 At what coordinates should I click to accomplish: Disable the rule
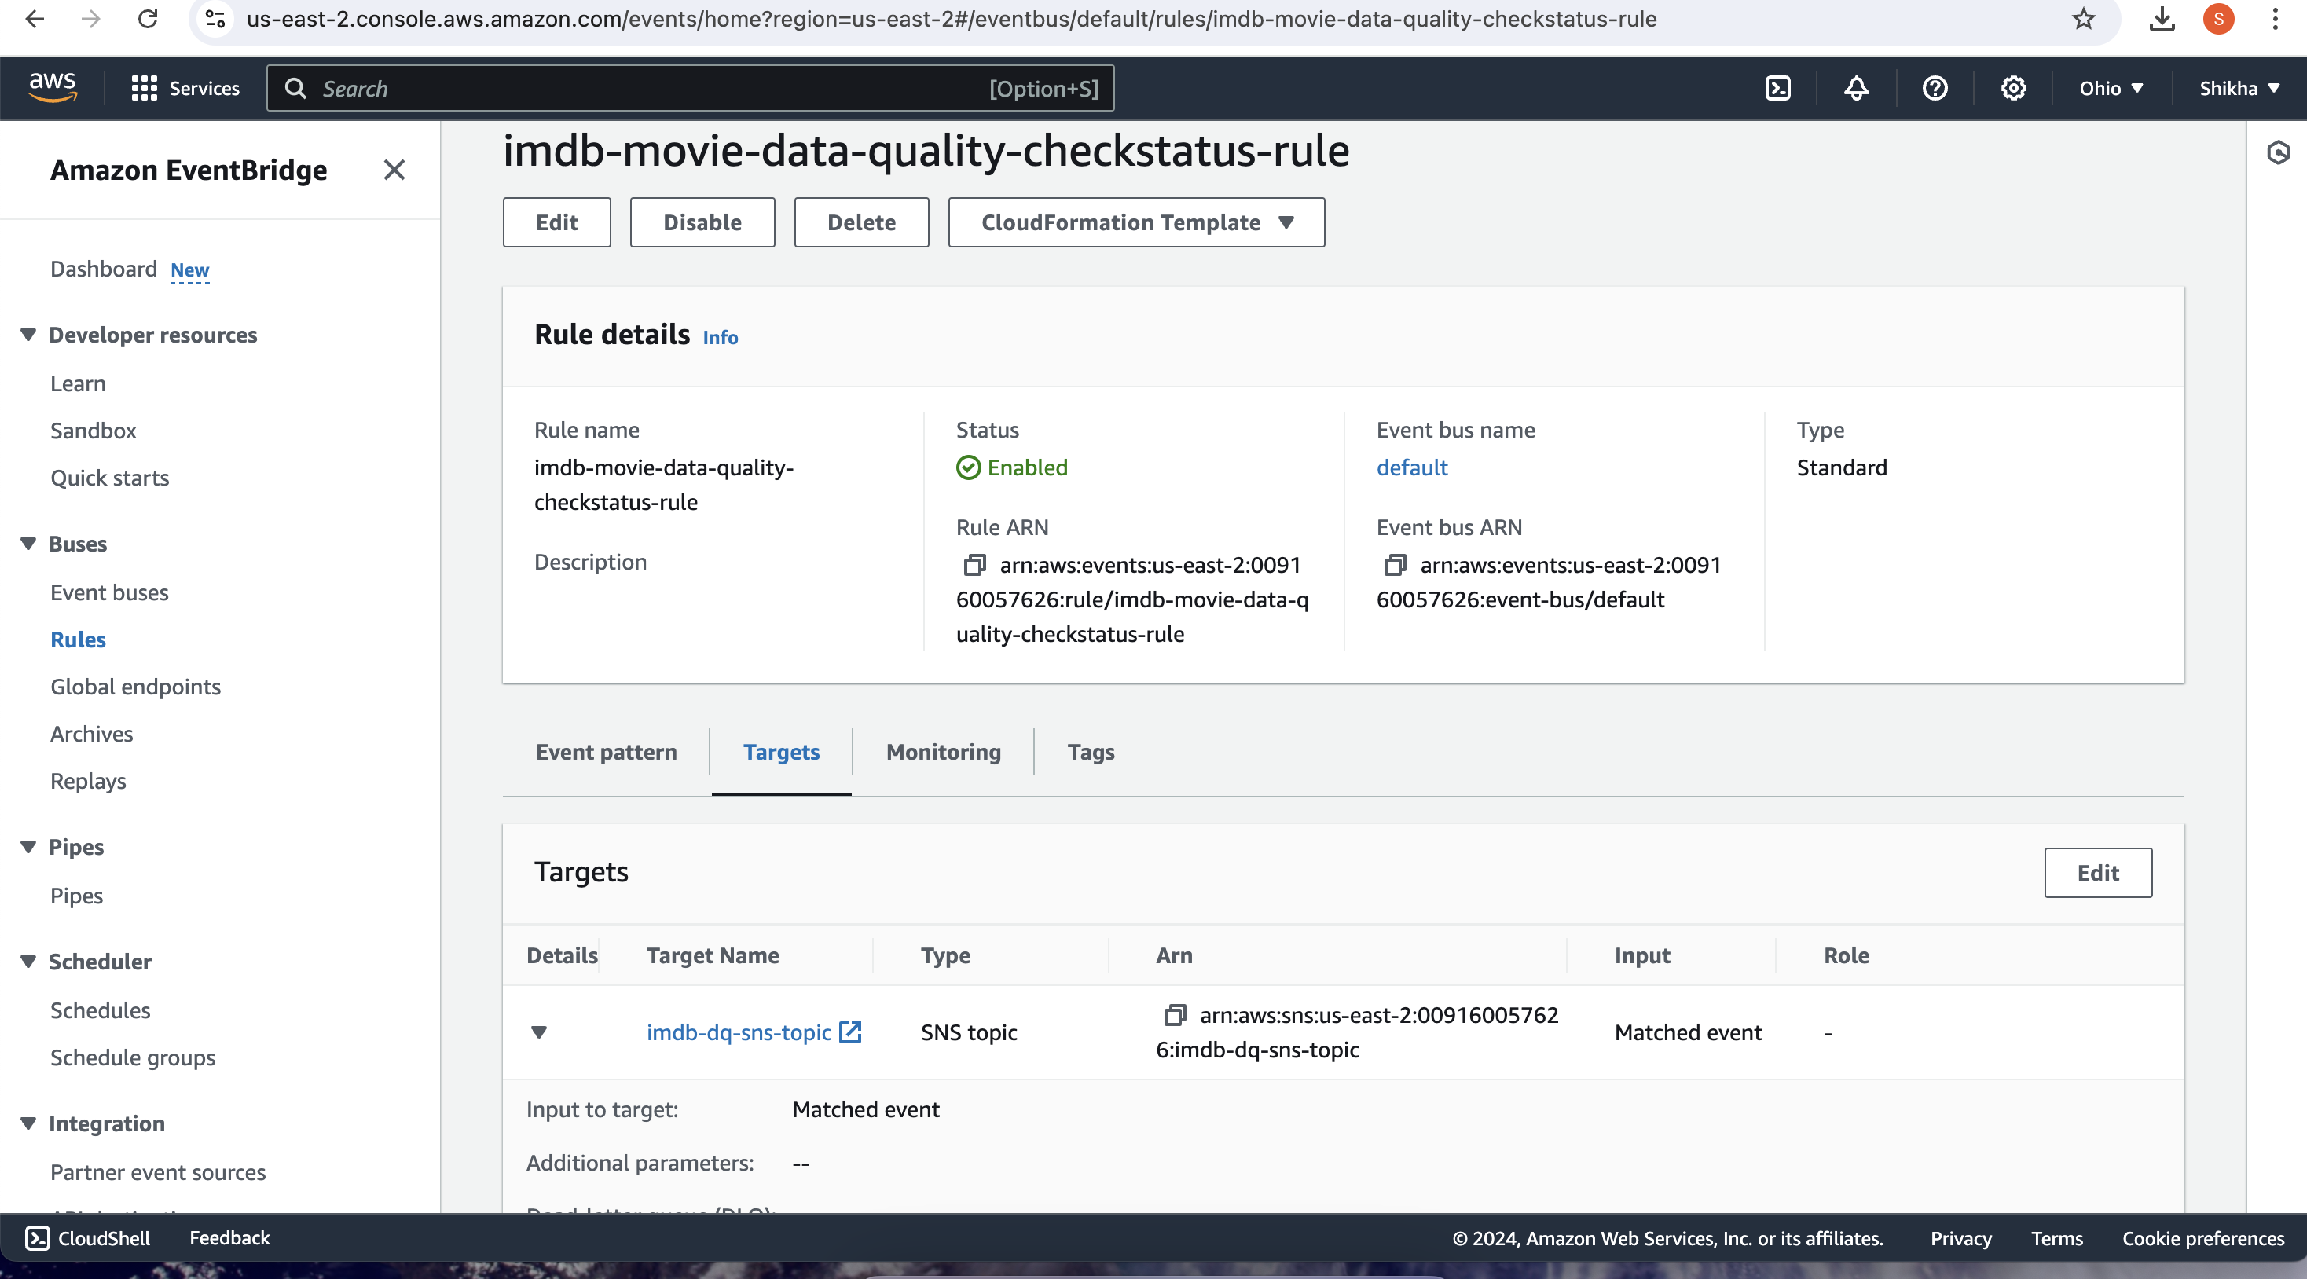(702, 222)
